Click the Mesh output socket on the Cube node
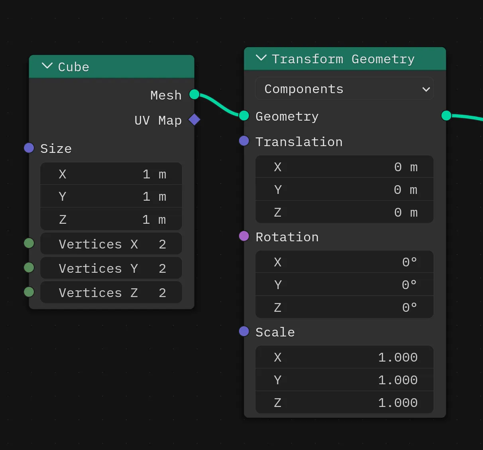This screenshot has height=450, width=483. pos(194,95)
